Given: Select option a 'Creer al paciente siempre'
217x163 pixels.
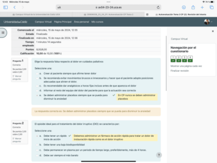Looking at the screenshot, I should [37, 74].
